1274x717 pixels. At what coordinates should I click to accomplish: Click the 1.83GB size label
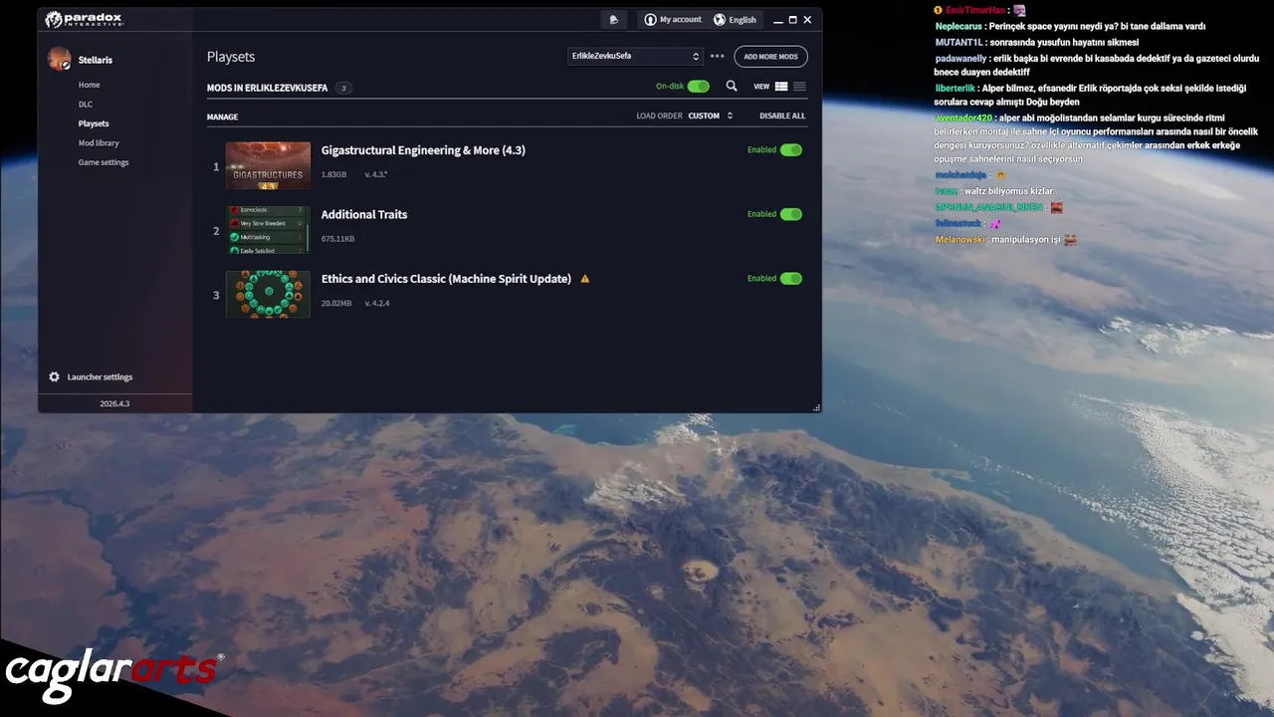click(333, 174)
